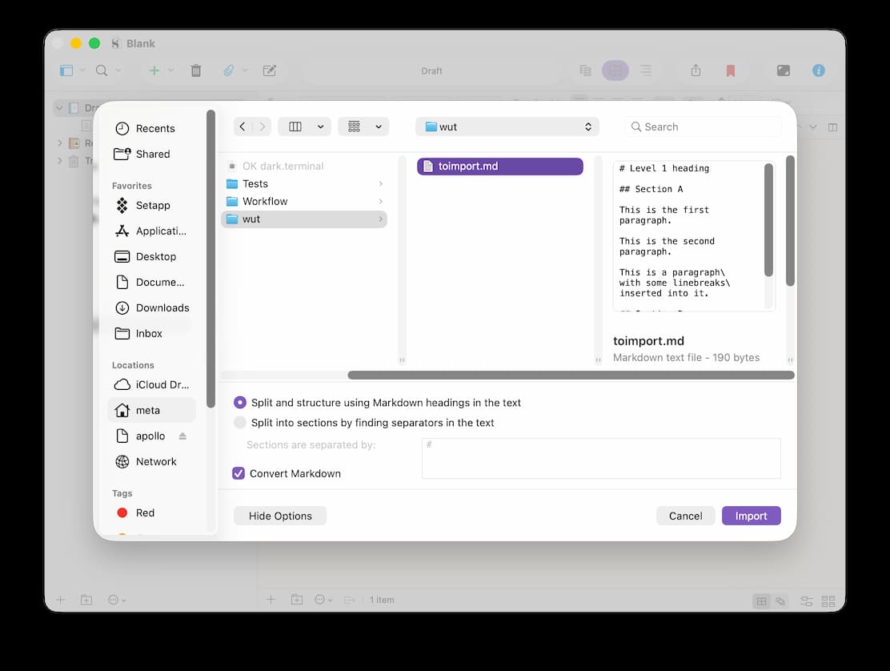Click the back navigation arrow

243,127
